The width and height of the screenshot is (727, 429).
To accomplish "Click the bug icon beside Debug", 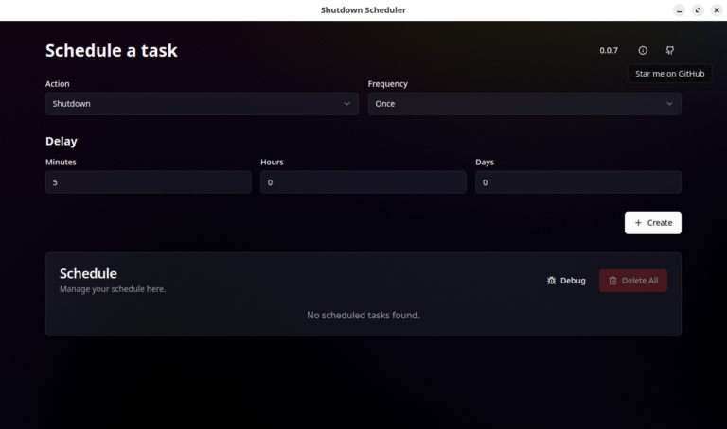I will pyautogui.click(x=552, y=281).
